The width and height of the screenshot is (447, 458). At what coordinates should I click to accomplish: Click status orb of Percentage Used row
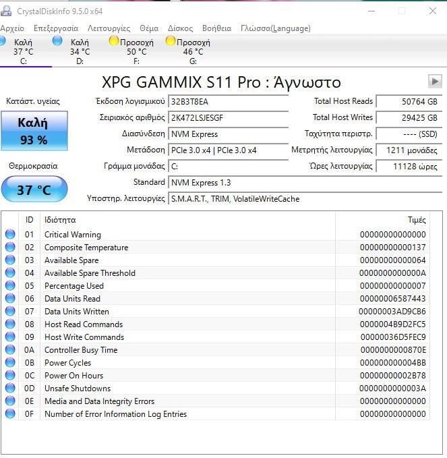10,285
